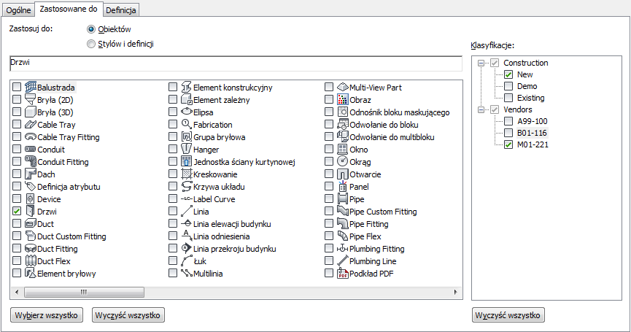Switch to the Ogólne tab
This screenshot has height=332, width=631.
click(18, 10)
